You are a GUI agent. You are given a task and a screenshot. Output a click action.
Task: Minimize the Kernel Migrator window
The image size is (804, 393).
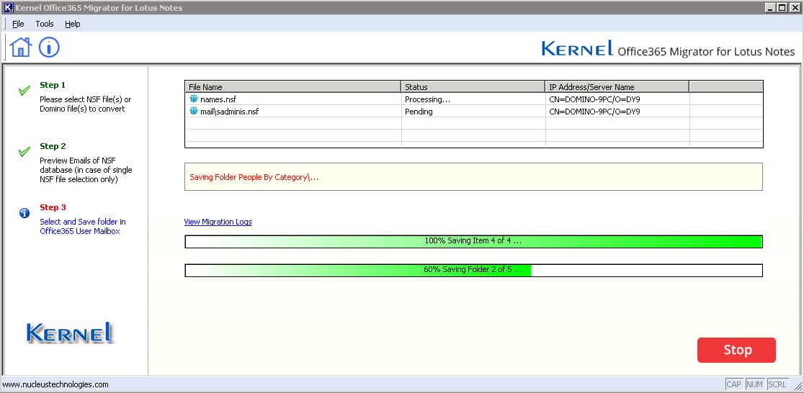tap(771, 7)
